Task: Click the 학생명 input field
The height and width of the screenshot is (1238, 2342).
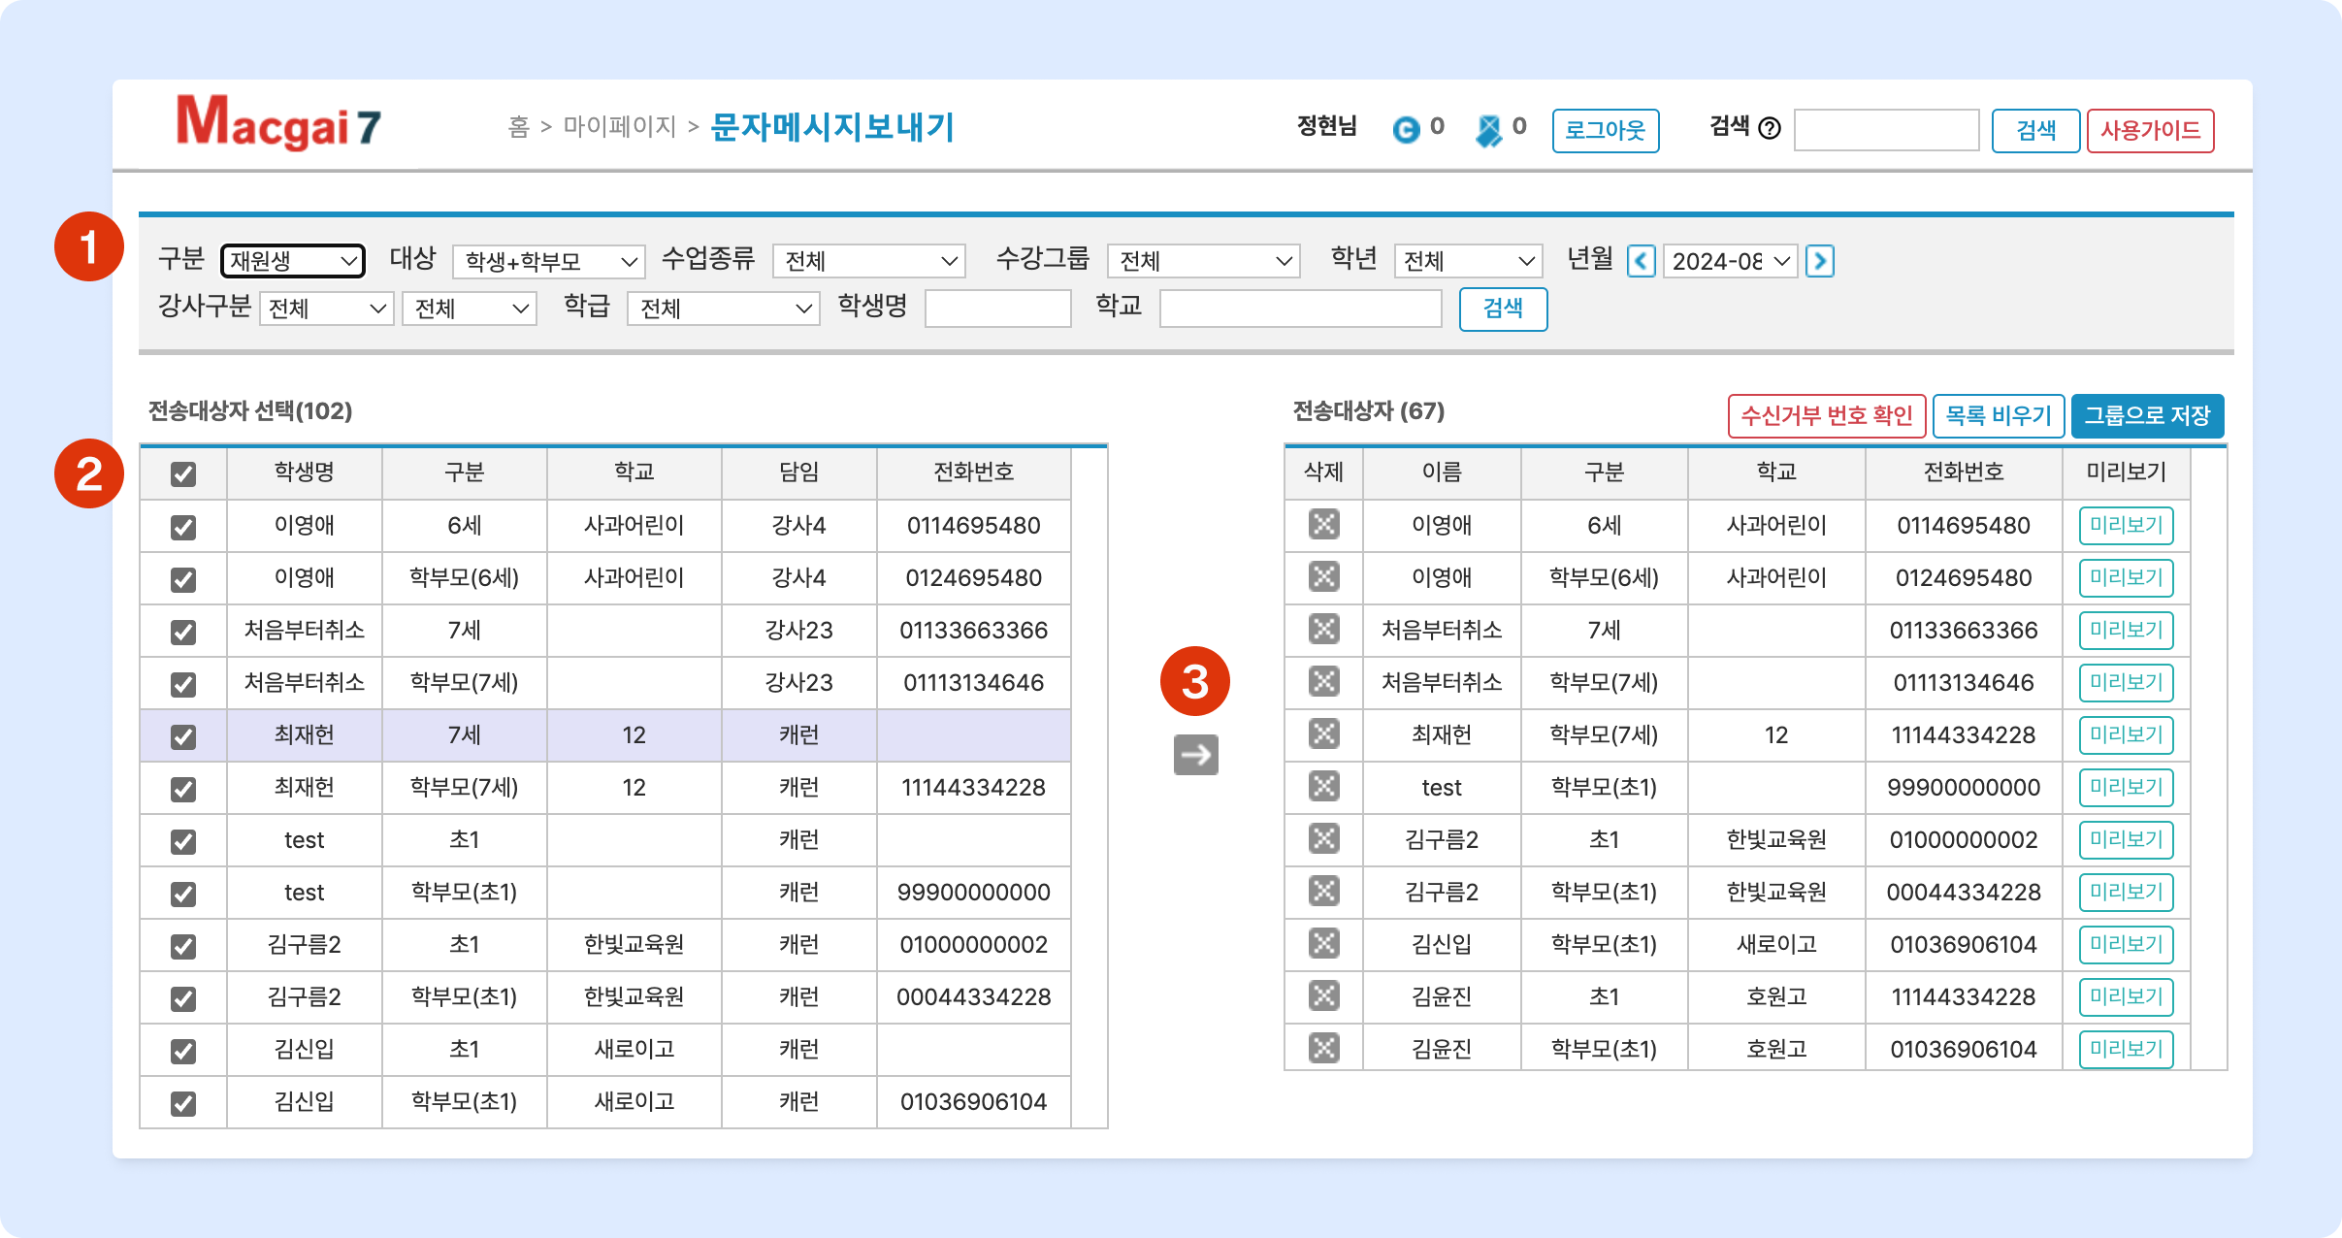Action: [x=997, y=309]
